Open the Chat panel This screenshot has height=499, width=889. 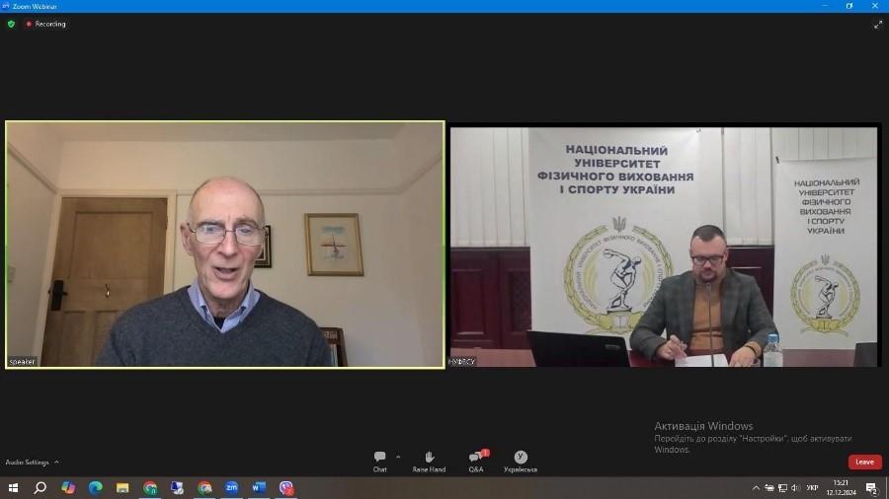click(379, 461)
